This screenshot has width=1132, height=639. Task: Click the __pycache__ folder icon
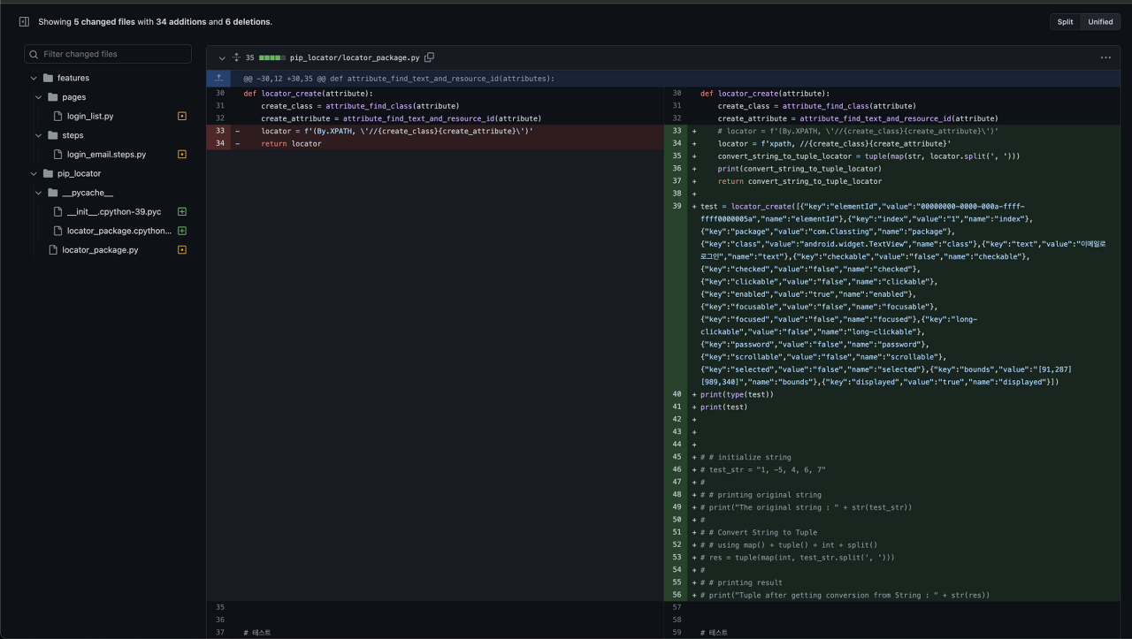coord(53,193)
